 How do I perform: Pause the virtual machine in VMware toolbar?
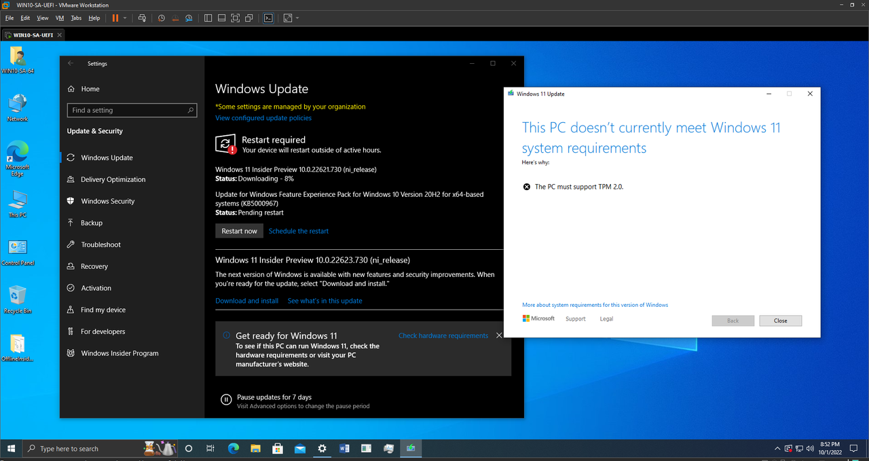(115, 18)
